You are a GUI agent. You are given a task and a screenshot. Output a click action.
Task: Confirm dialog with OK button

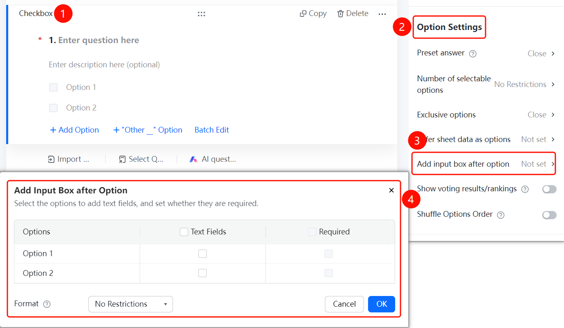382,304
